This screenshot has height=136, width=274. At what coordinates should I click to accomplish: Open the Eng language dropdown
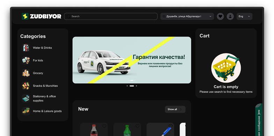click(244, 16)
